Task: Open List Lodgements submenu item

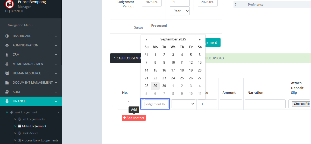Action: click(x=33, y=119)
